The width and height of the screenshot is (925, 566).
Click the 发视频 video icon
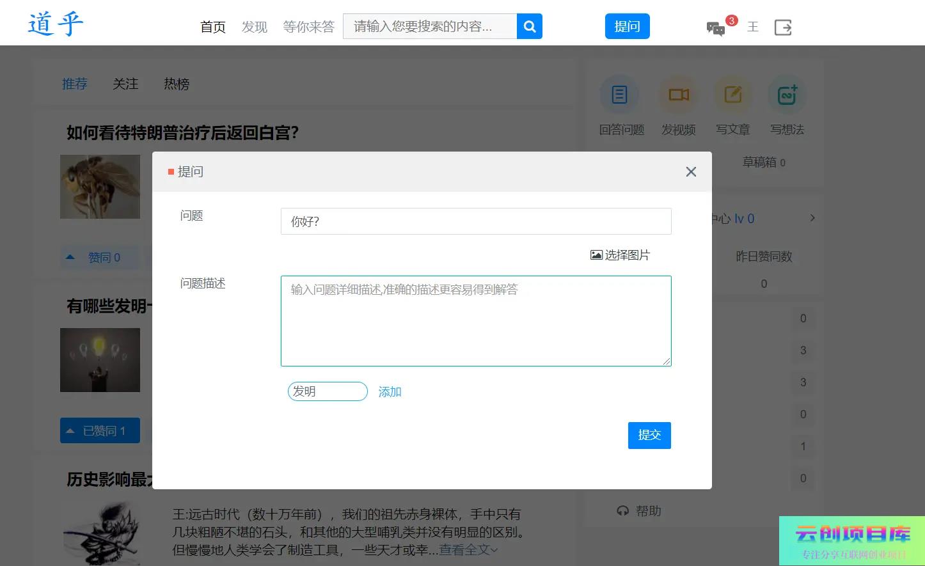click(x=678, y=95)
